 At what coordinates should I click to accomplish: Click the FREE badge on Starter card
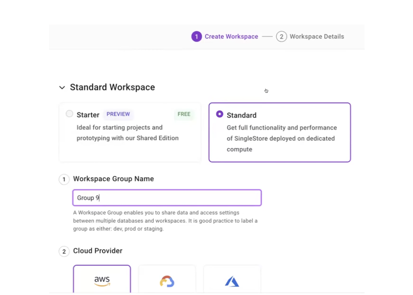(x=184, y=114)
